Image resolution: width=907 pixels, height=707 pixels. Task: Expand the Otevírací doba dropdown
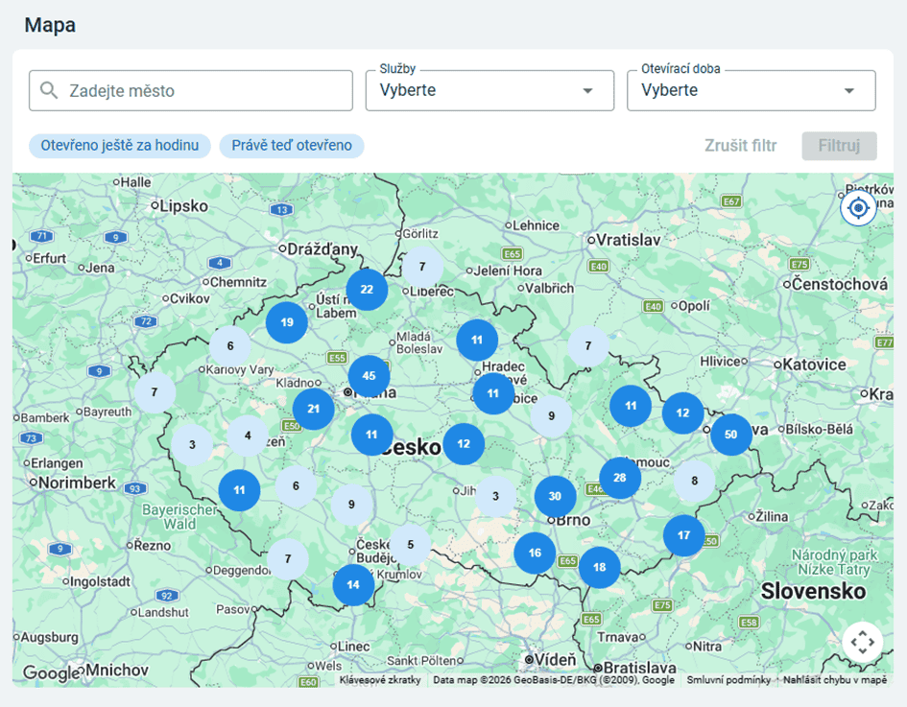pos(752,91)
